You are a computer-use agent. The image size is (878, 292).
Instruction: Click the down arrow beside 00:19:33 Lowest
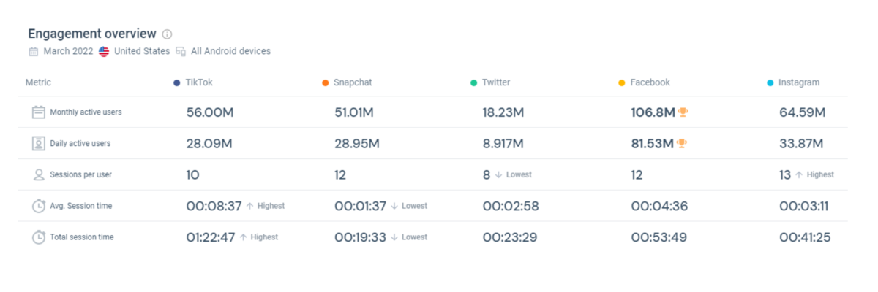point(394,237)
